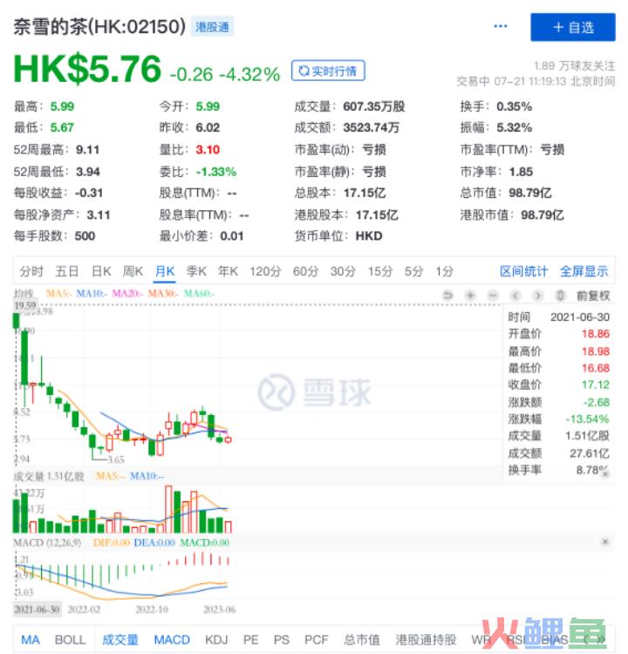Click the 涨跌幅 -13.54% value

588,419
